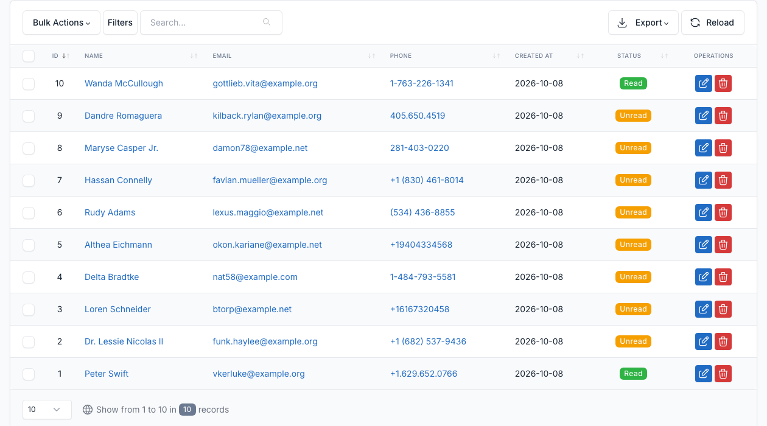This screenshot has height=426, width=767.
Task: Delete the Dandre Romaguera record
Action: 723,116
